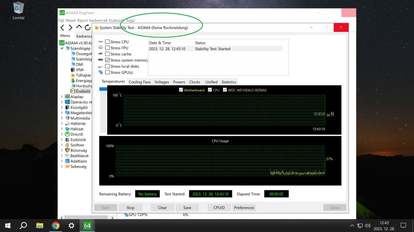This screenshot has width=414, height=232.
Task: Go forward with the AIDA64 forward arrow
Action: (70, 27)
